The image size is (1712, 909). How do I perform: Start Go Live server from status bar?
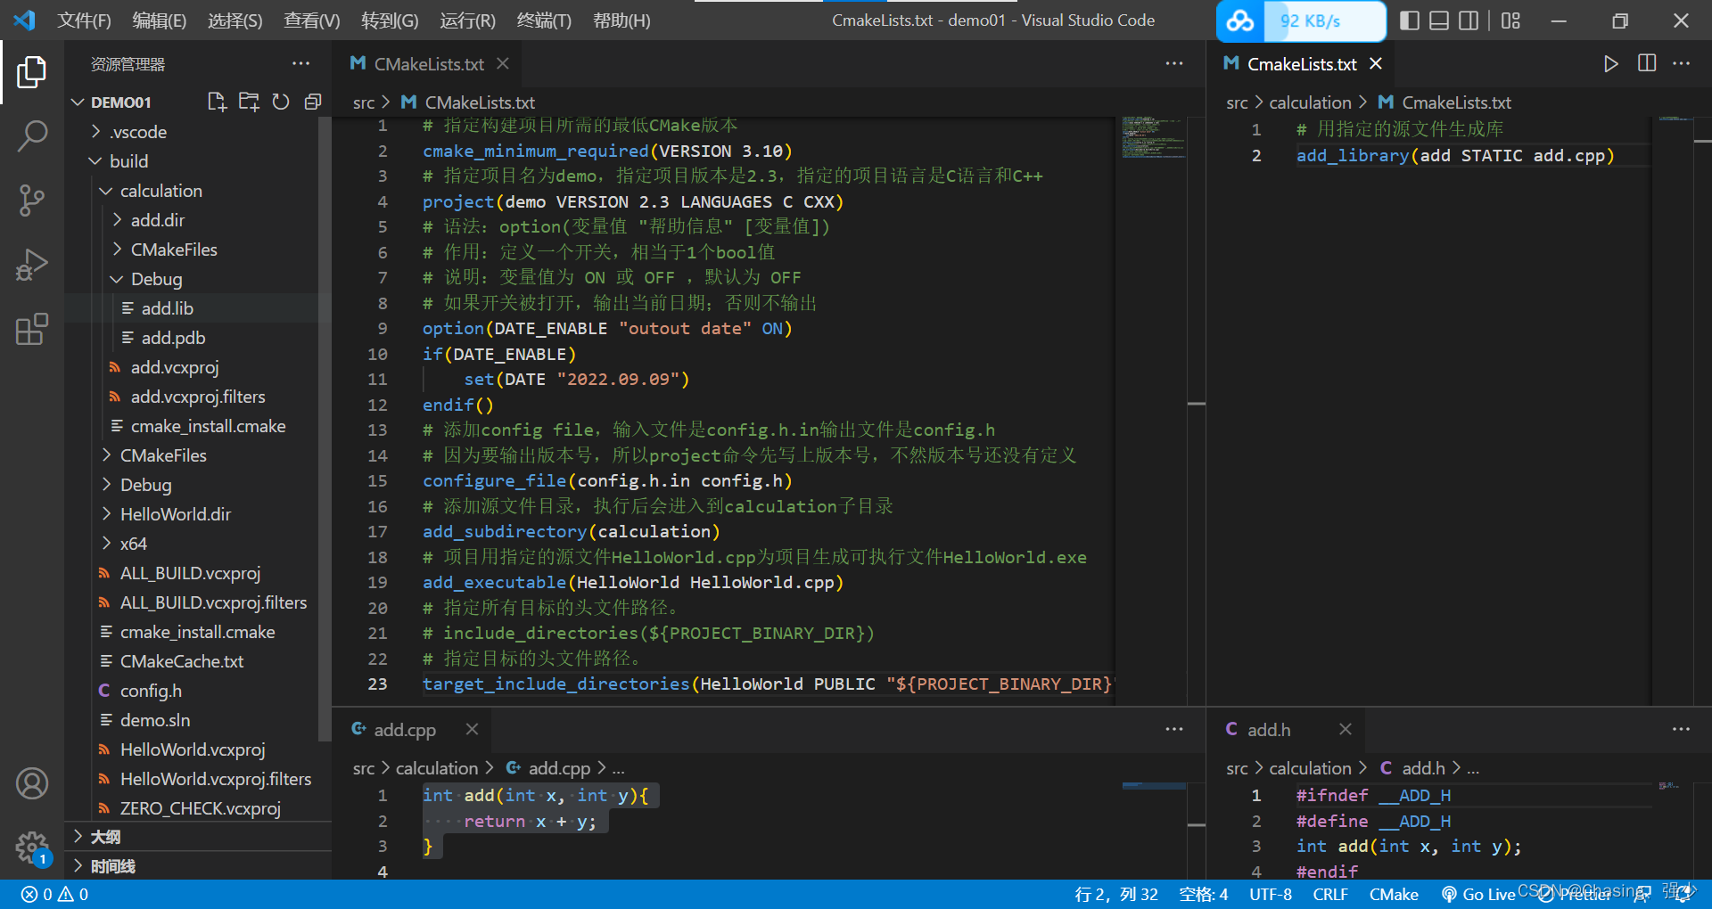click(x=1478, y=894)
